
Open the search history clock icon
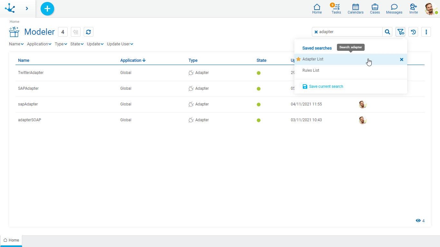coord(413,32)
